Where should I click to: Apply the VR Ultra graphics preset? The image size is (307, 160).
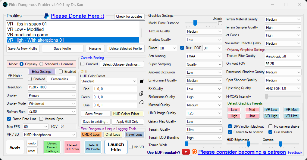291,116
